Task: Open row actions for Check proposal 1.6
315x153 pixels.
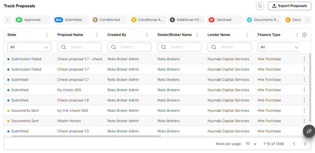Action: [304, 100]
